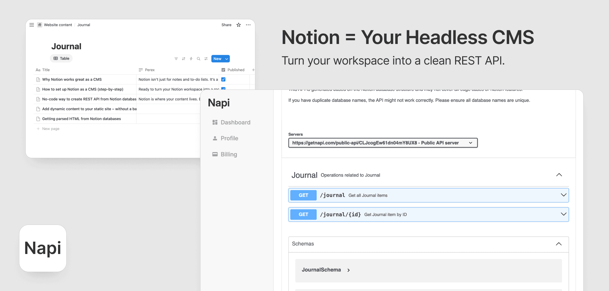
Task: Open Dashboard in Napi sidebar
Action: (231, 122)
